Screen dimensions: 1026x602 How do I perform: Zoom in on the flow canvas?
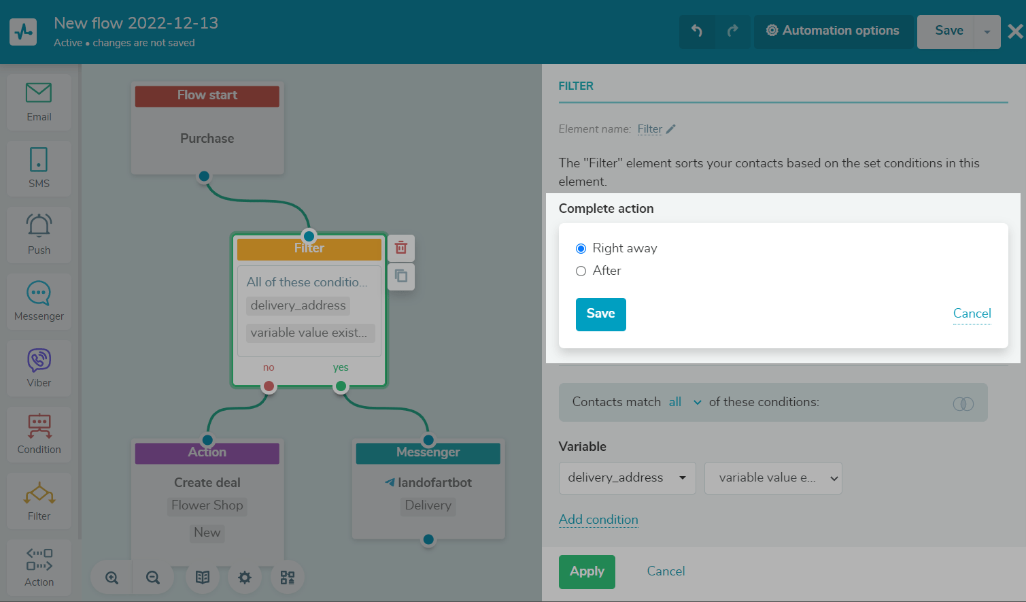coord(112,578)
